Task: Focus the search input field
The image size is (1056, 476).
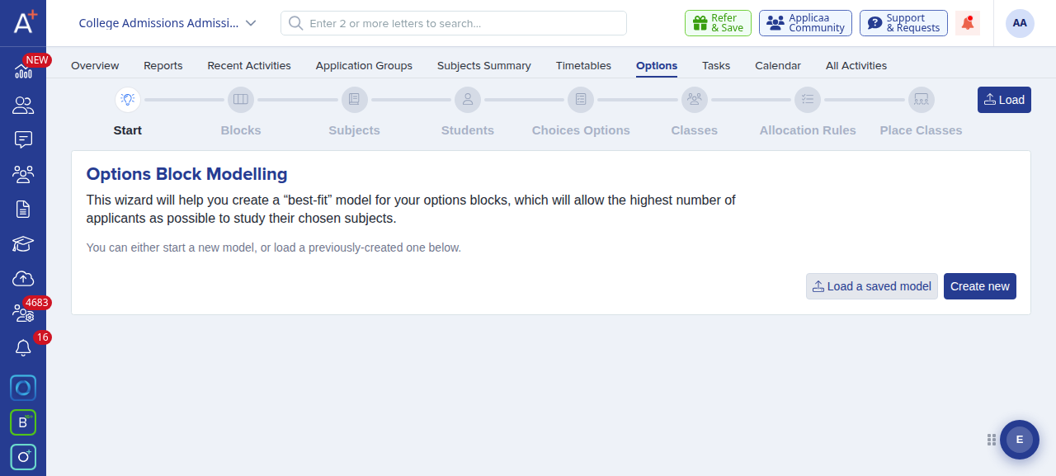Action: point(454,23)
